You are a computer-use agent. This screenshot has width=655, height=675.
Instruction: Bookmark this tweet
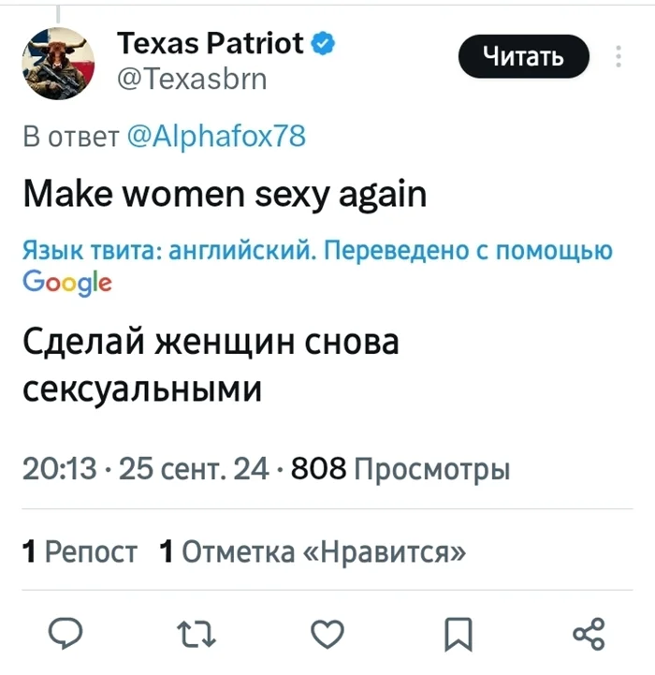(458, 636)
